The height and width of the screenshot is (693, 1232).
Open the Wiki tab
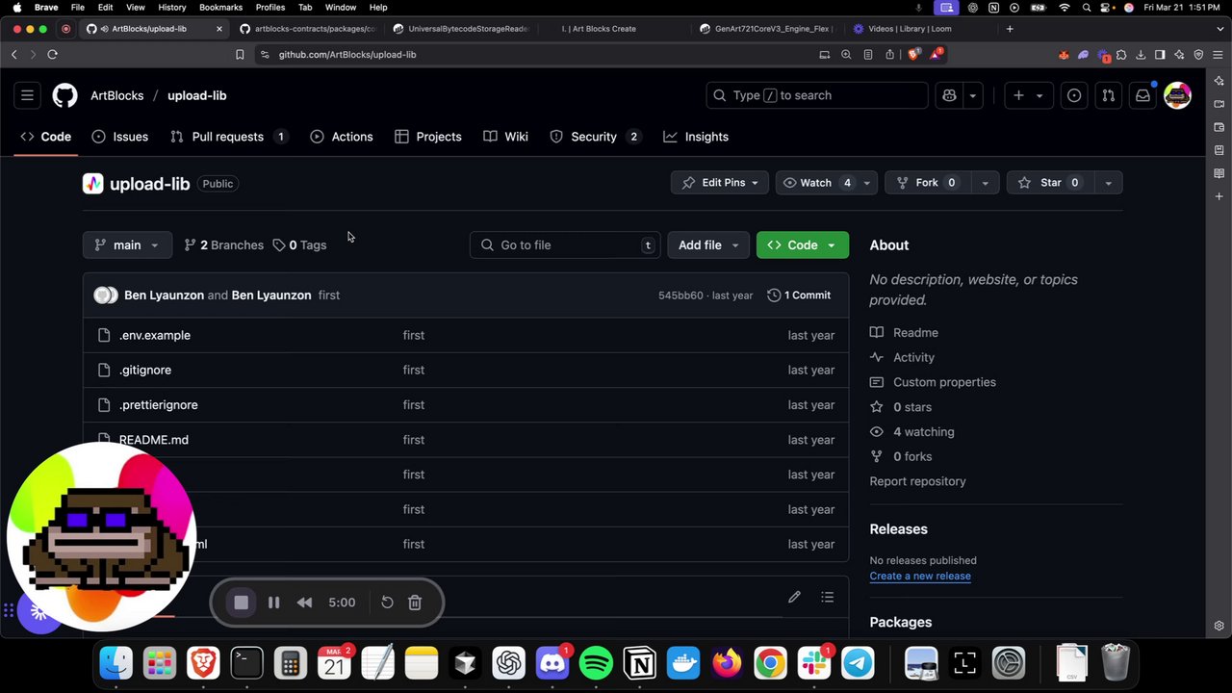[506, 137]
